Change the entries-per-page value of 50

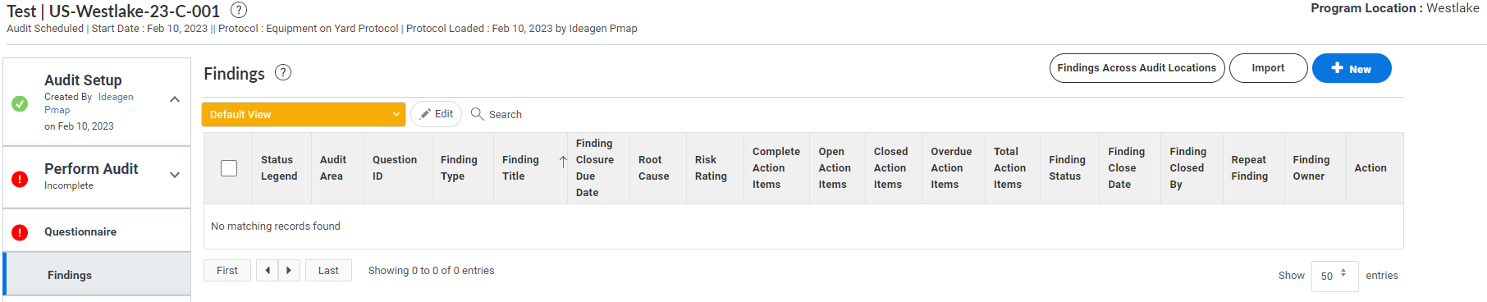[x=1334, y=277]
